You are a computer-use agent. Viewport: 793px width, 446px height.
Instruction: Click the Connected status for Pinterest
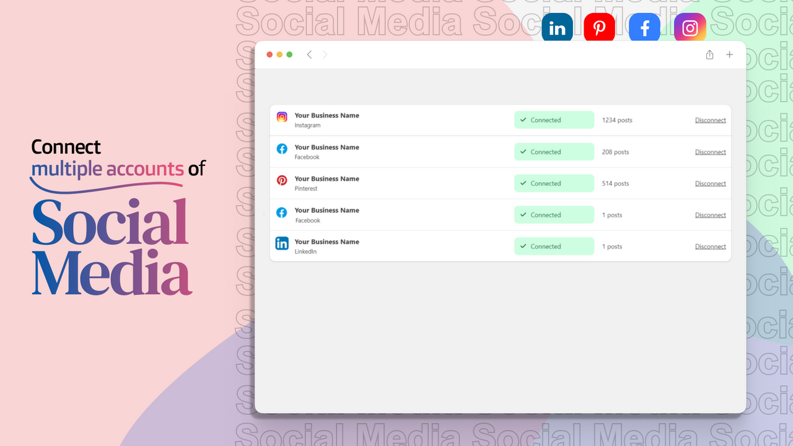pos(553,183)
